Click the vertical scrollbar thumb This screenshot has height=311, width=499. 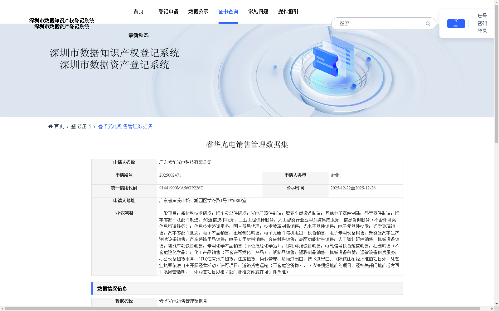(x=497, y=73)
